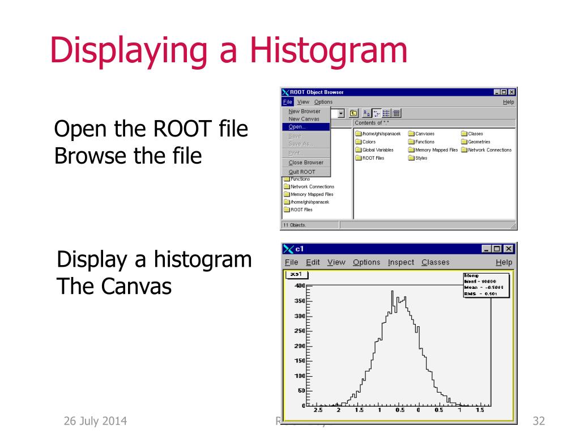
Task: Maximize the c1 canvas window
Action: pyautogui.click(x=497, y=249)
